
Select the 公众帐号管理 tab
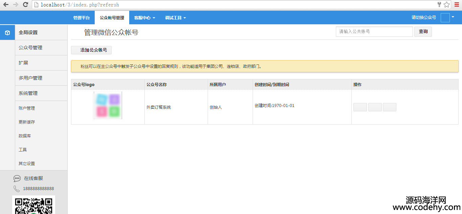point(112,18)
